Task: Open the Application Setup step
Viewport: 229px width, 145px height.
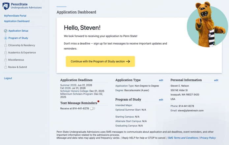Action: coord(18,31)
